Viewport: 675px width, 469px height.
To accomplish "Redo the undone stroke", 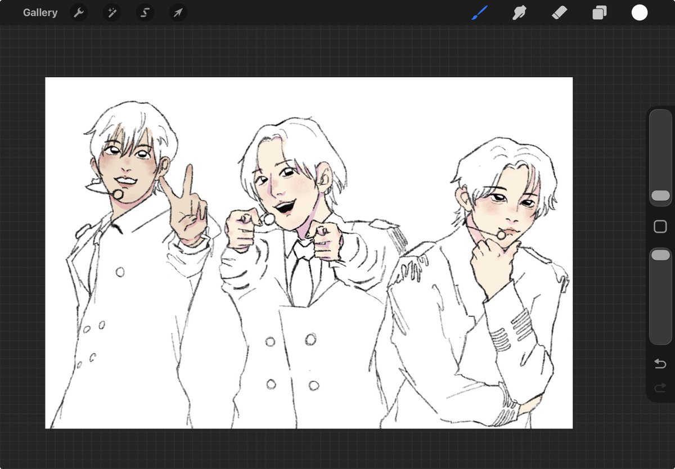I will [x=660, y=387].
